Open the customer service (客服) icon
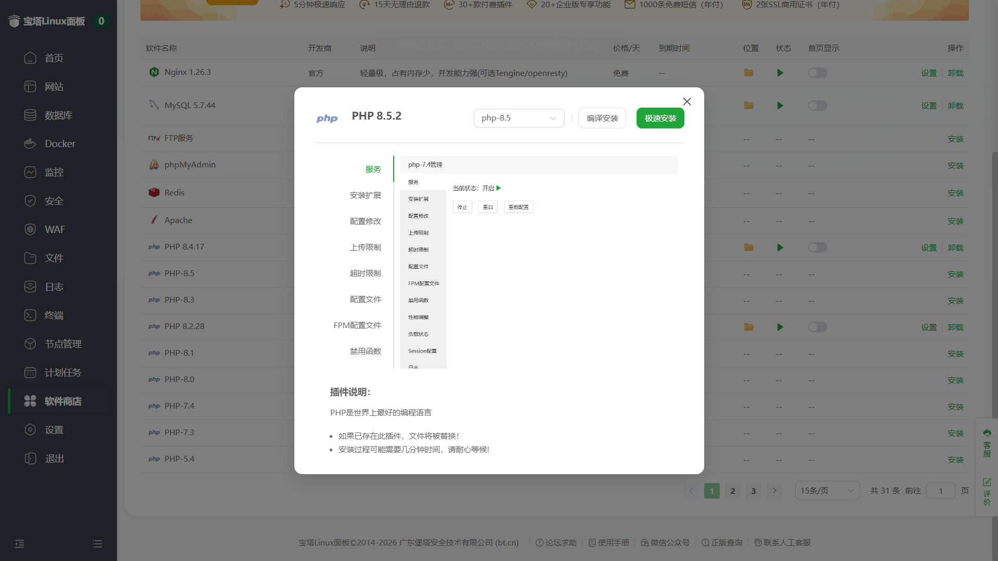The width and height of the screenshot is (998, 561). (987, 442)
